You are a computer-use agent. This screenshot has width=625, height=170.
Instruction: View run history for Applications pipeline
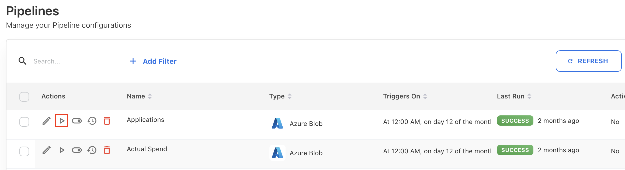(x=92, y=121)
